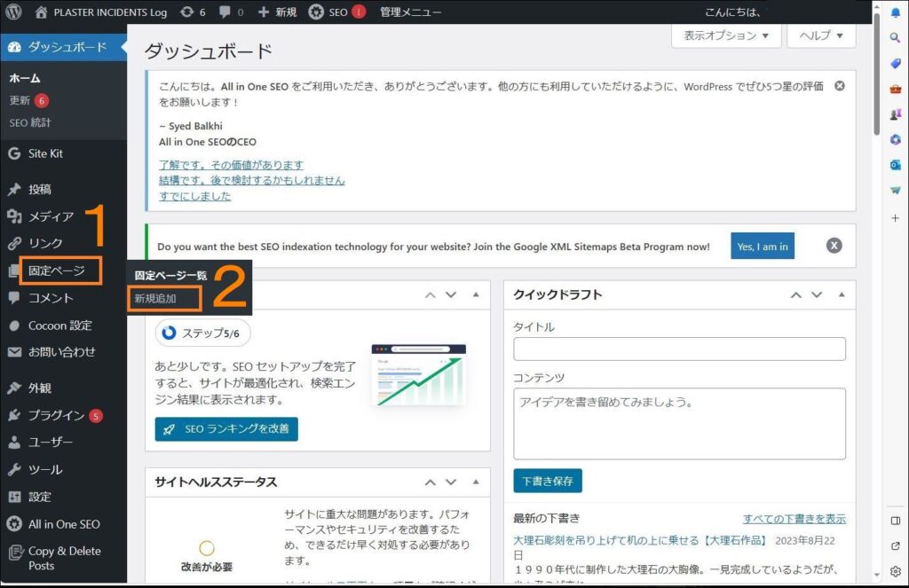Click the コンテンツ text area
Viewport: 909px width, 588px height.
pos(679,424)
